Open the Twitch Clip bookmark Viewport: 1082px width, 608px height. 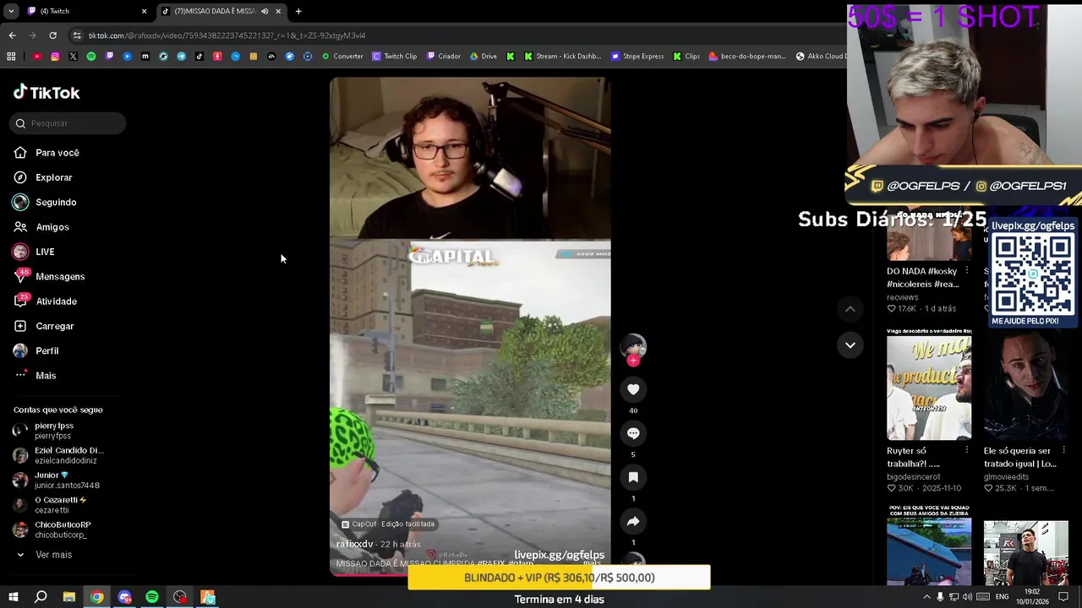[395, 57]
